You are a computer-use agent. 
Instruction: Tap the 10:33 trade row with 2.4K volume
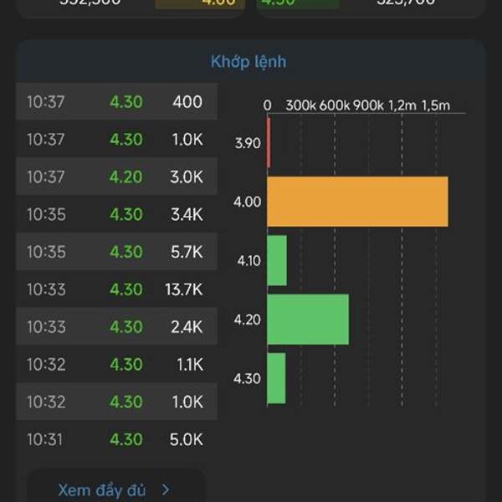point(115,327)
